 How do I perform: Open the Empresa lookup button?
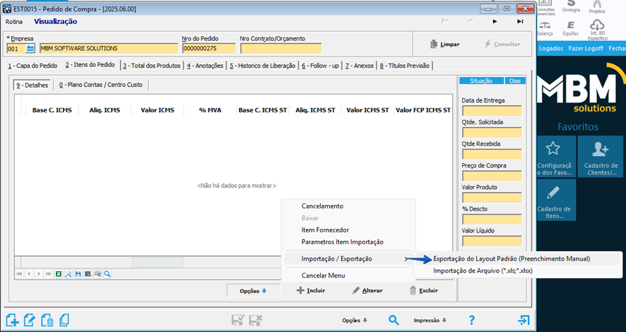pos(30,49)
